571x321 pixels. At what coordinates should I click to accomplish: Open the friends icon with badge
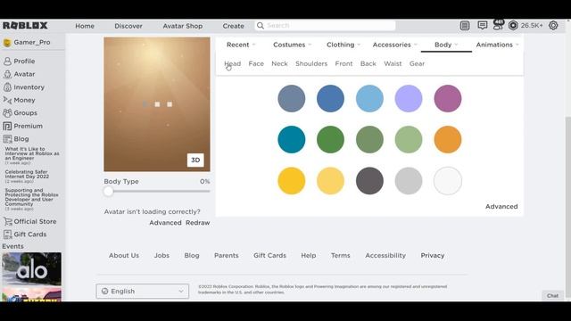click(498, 25)
